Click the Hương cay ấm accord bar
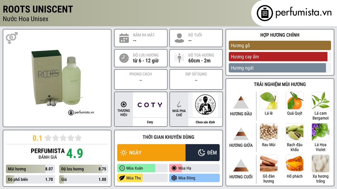This screenshot has height=189, width=337. [280, 56]
